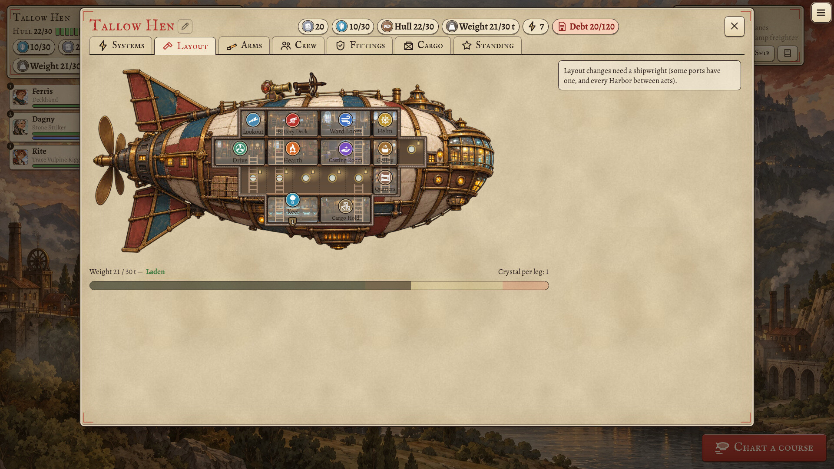Switch to the Systems tab
This screenshot has height=469, width=834.
[x=121, y=46]
